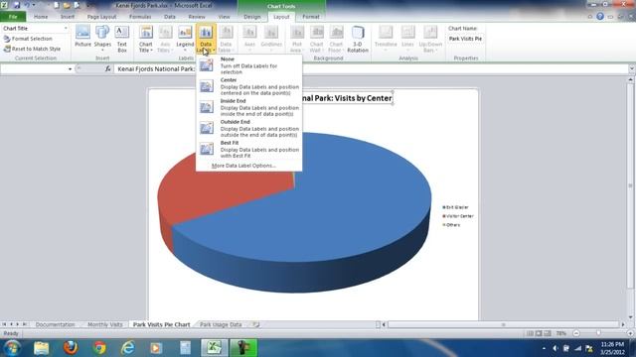Click the Page Break Preview view icon
Screen dimensions: 636x357
pos(548,333)
